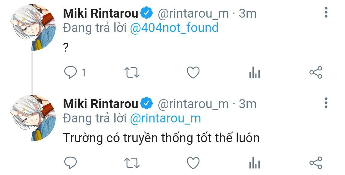Screen dimensions: 345x175
Task: Like the "Trường có truyền thống" tweet
Action: coord(193,163)
